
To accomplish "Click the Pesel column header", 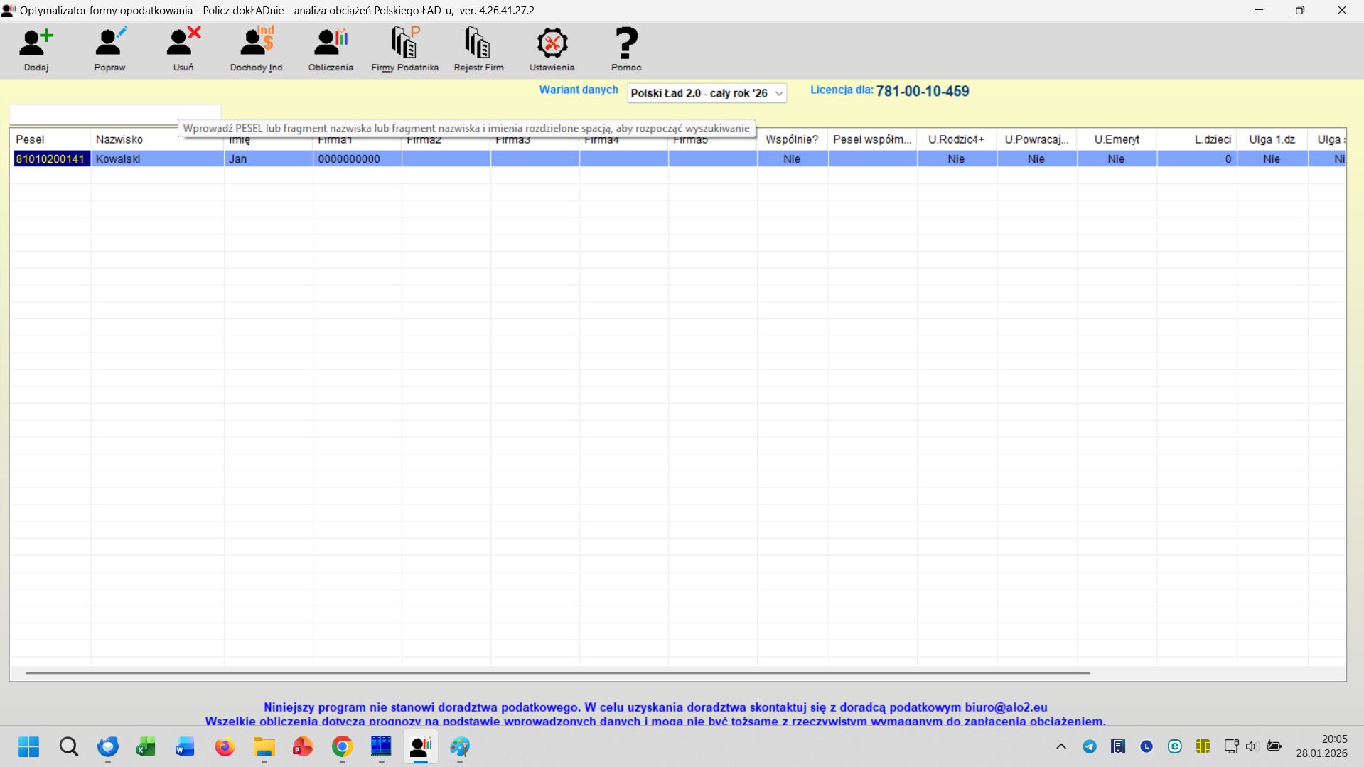I will pyautogui.click(x=30, y=139).
